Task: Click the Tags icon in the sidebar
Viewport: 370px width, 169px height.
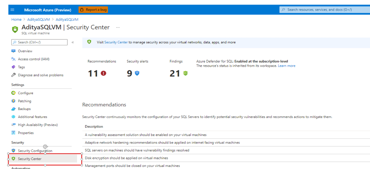Action: pos(13,67)
